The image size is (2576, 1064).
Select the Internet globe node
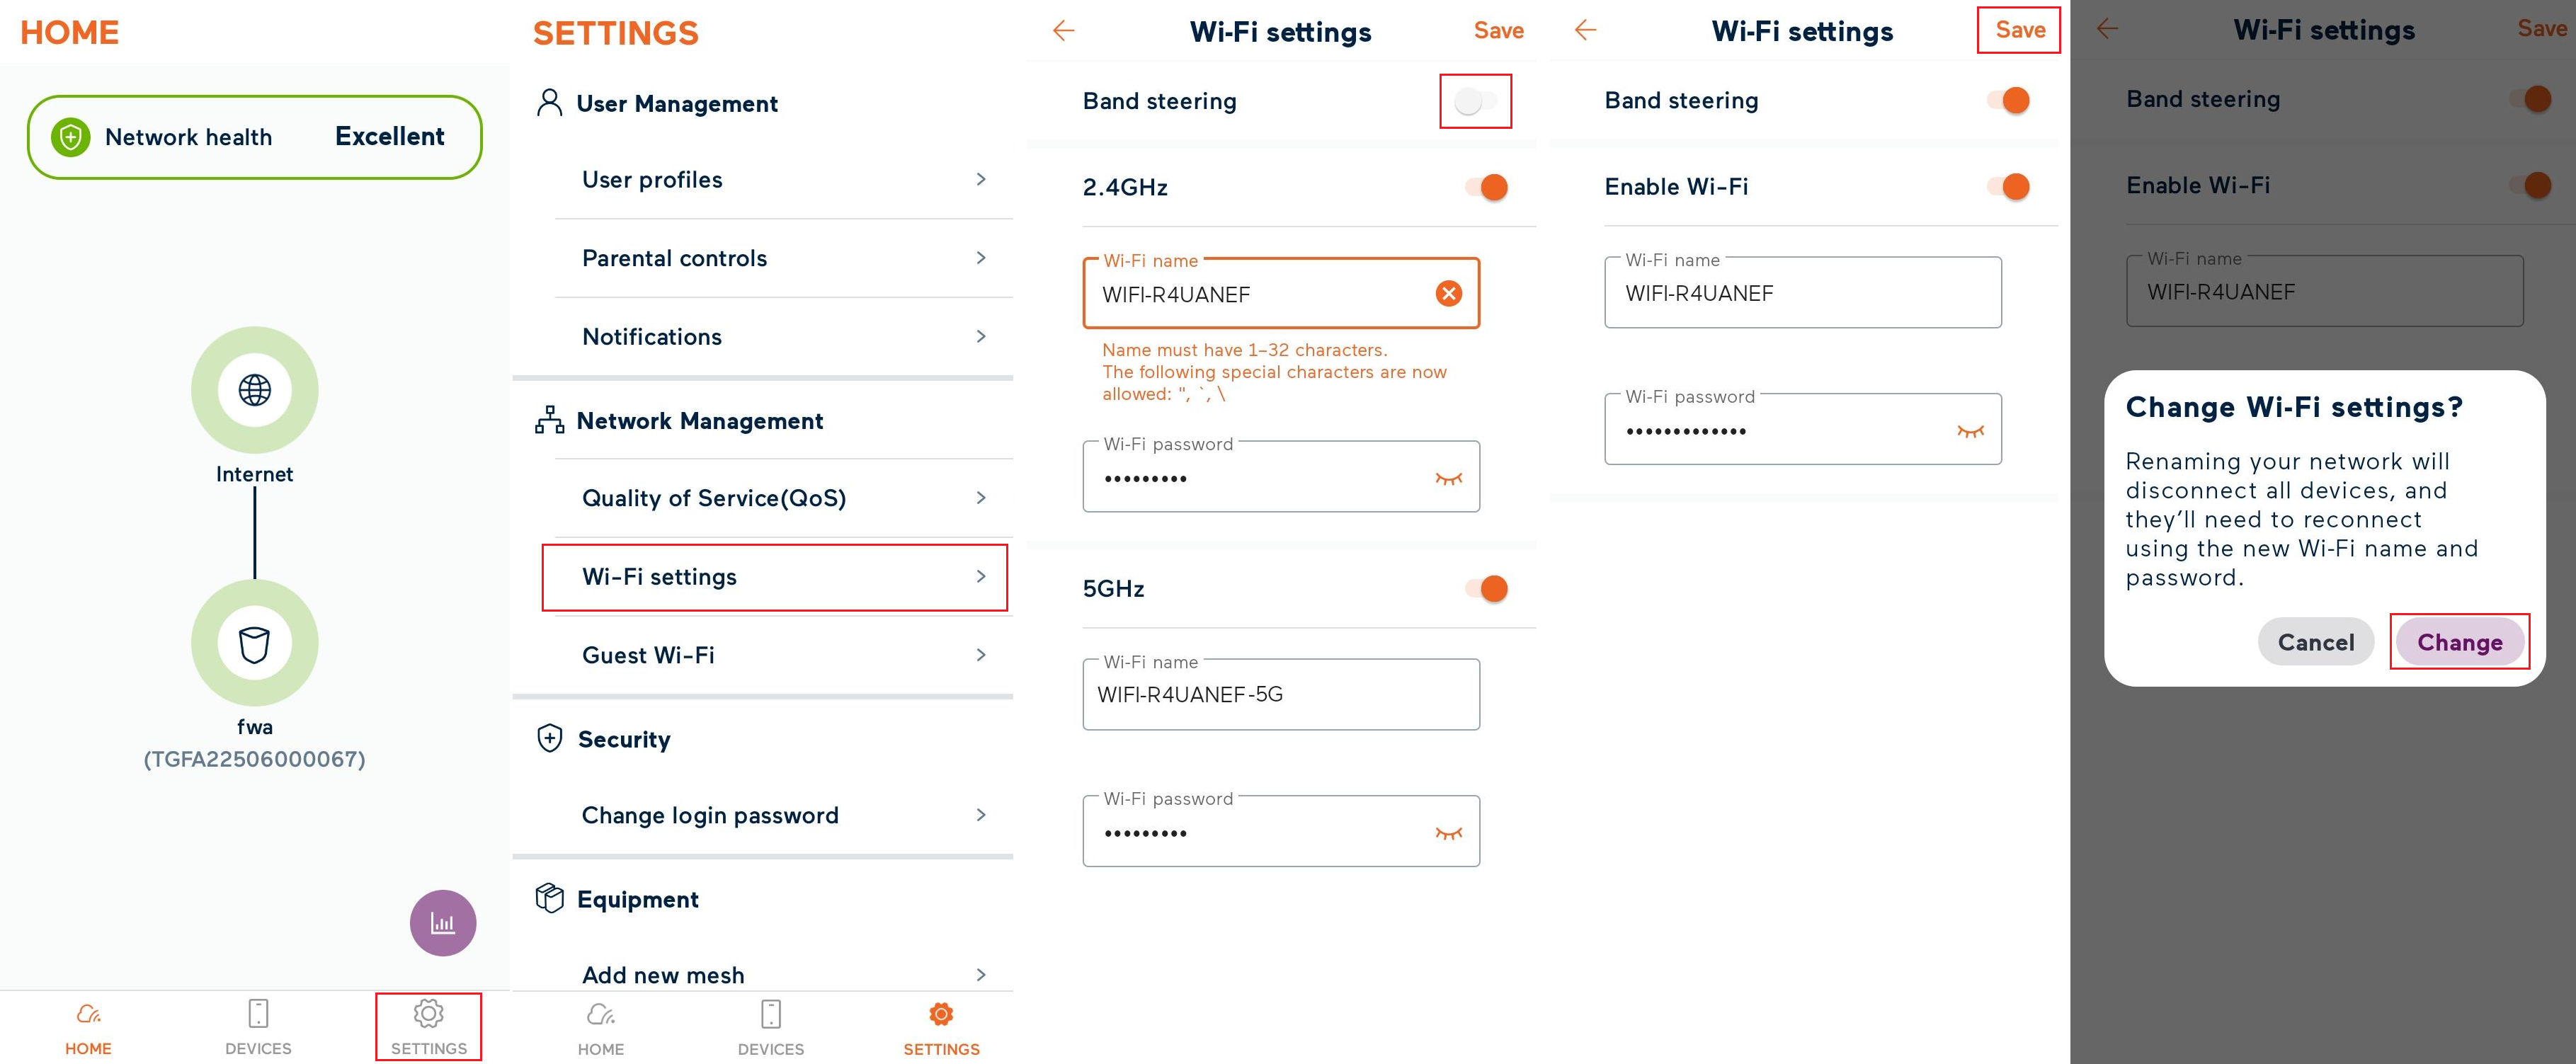[x=255, y=390]
